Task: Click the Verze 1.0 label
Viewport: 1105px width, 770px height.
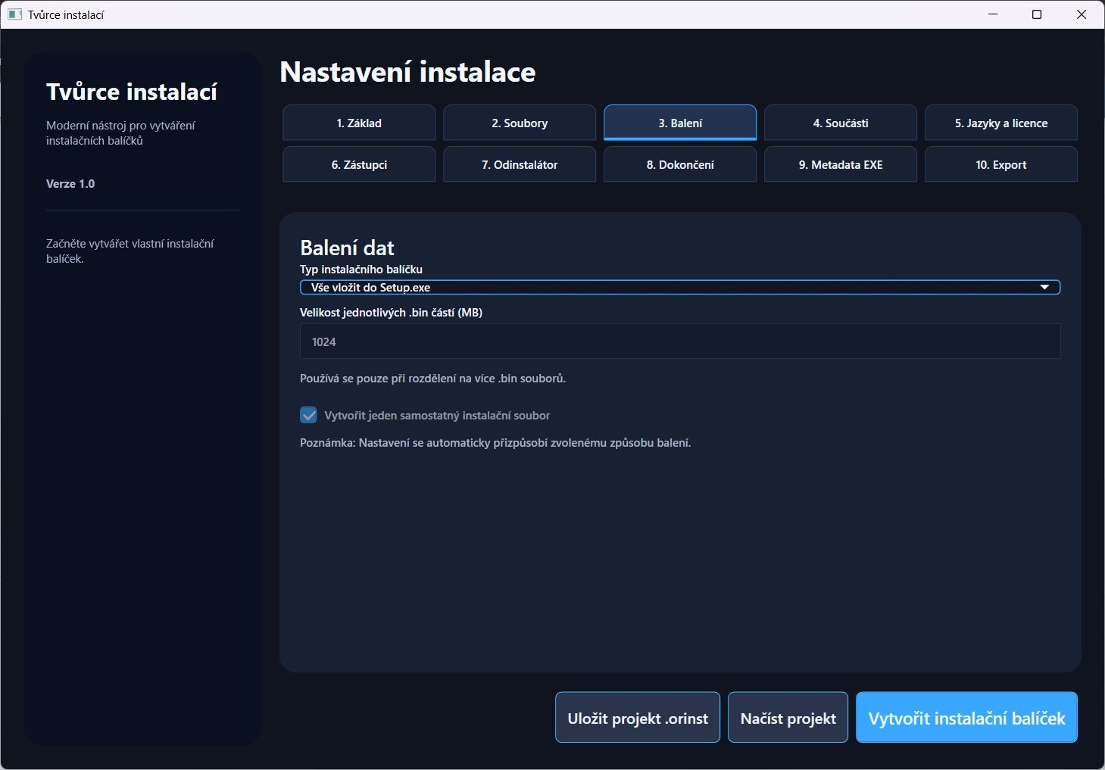Action: (70, 184)
